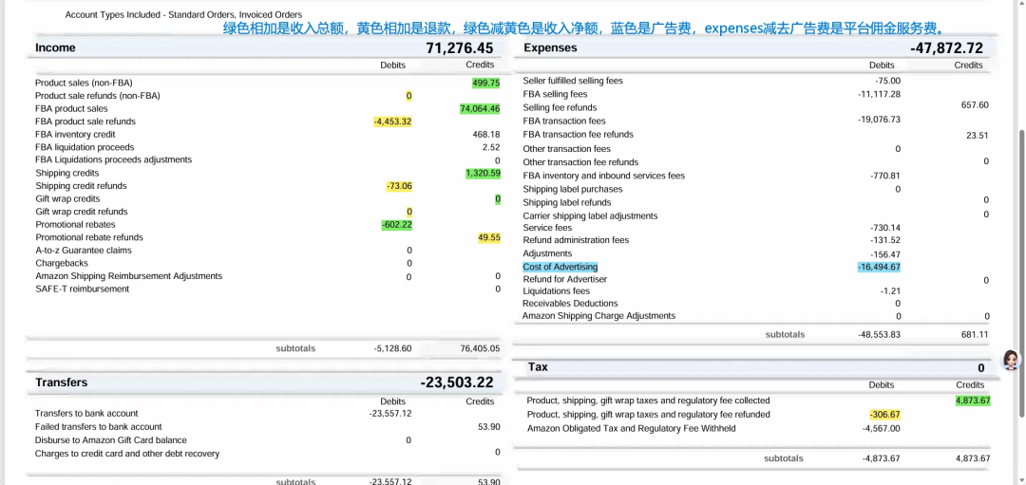
Task: Click the blue highlighted Cost of Advertising label
Action: click(560, 267)
